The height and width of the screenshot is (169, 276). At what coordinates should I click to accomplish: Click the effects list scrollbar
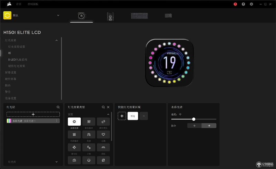click(111, 126)
